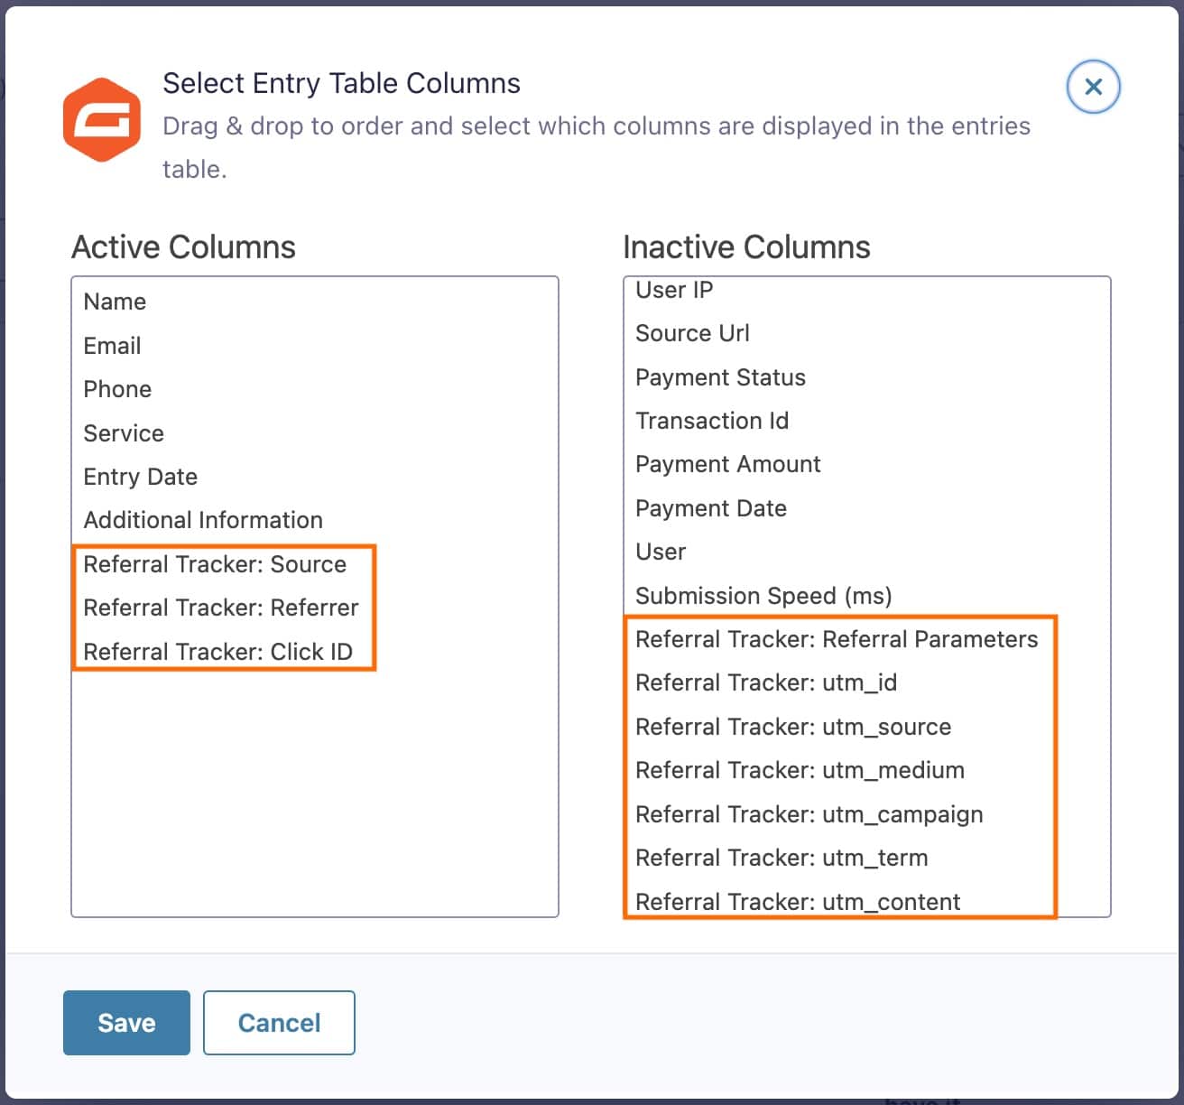Select the Name column in Active Columns
Image resolution: width=1184 pixels, height=1105 pixels.
tap(115, 302)
